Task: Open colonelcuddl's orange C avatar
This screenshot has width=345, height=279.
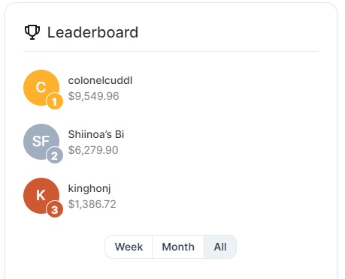Action: pos(41,88)
